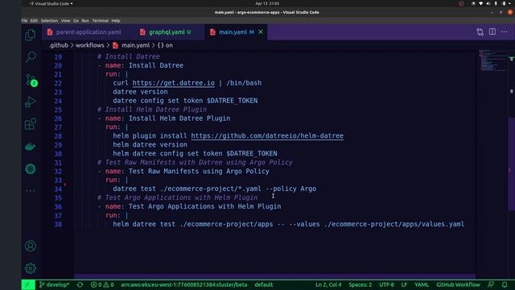Open the Terminal menu

[x=100, y=21]
